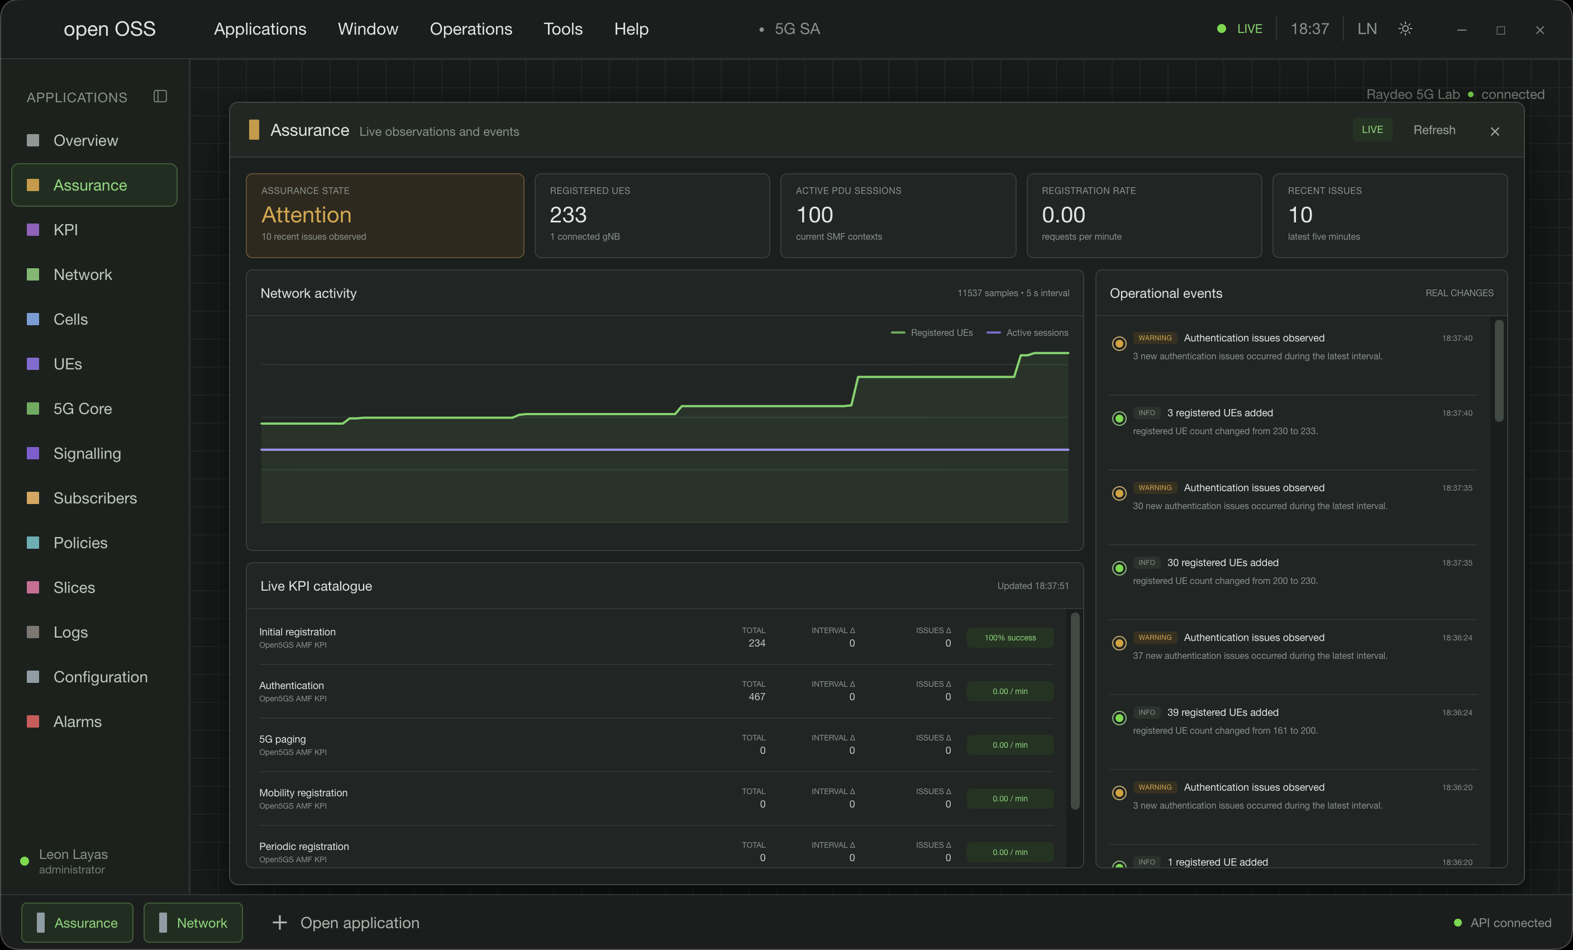Click the Refresh button
The height and width of the screenshot is (950, 1573).
tap(1434, 130)
